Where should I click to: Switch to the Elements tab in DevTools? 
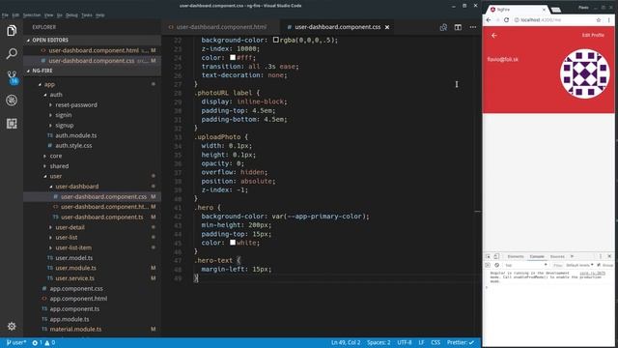pyautogui.click(x=515, y=256)
